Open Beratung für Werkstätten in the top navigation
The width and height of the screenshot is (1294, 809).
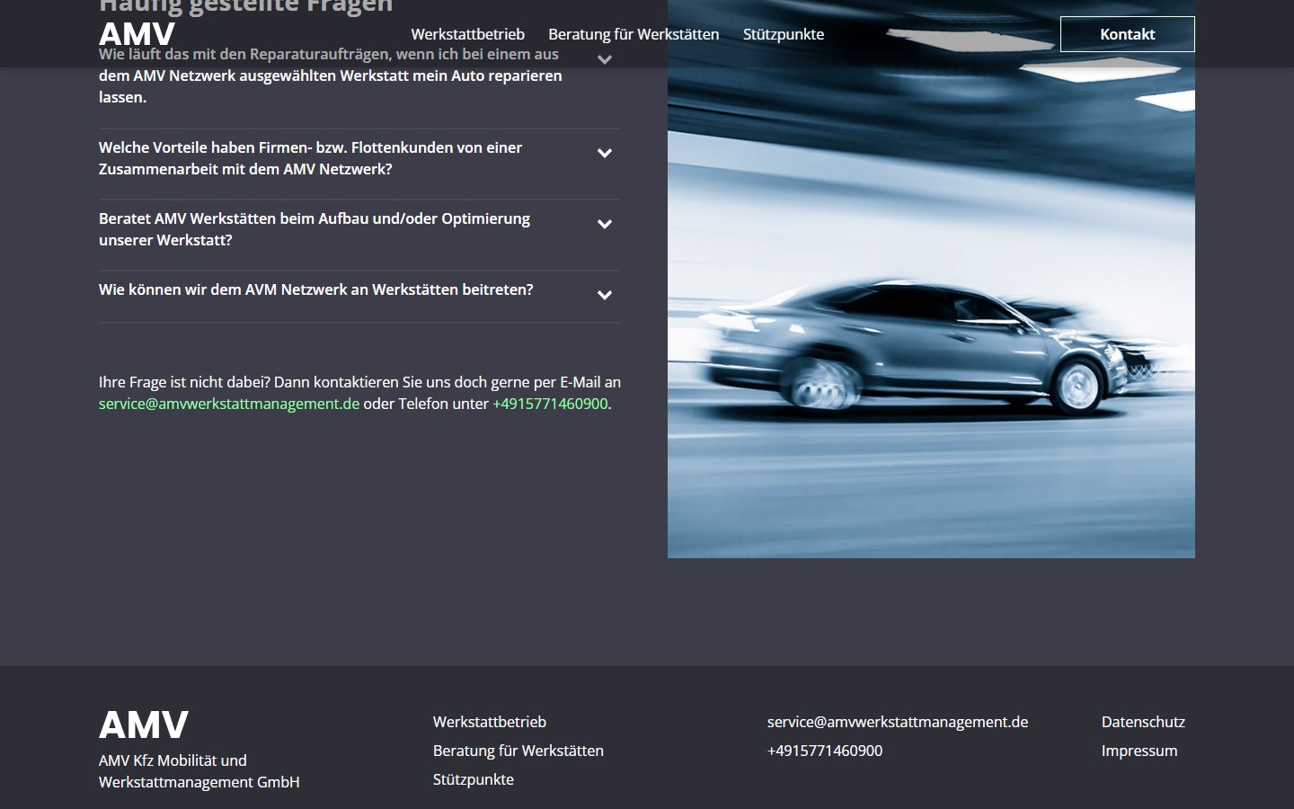click(x=634, y=34)
